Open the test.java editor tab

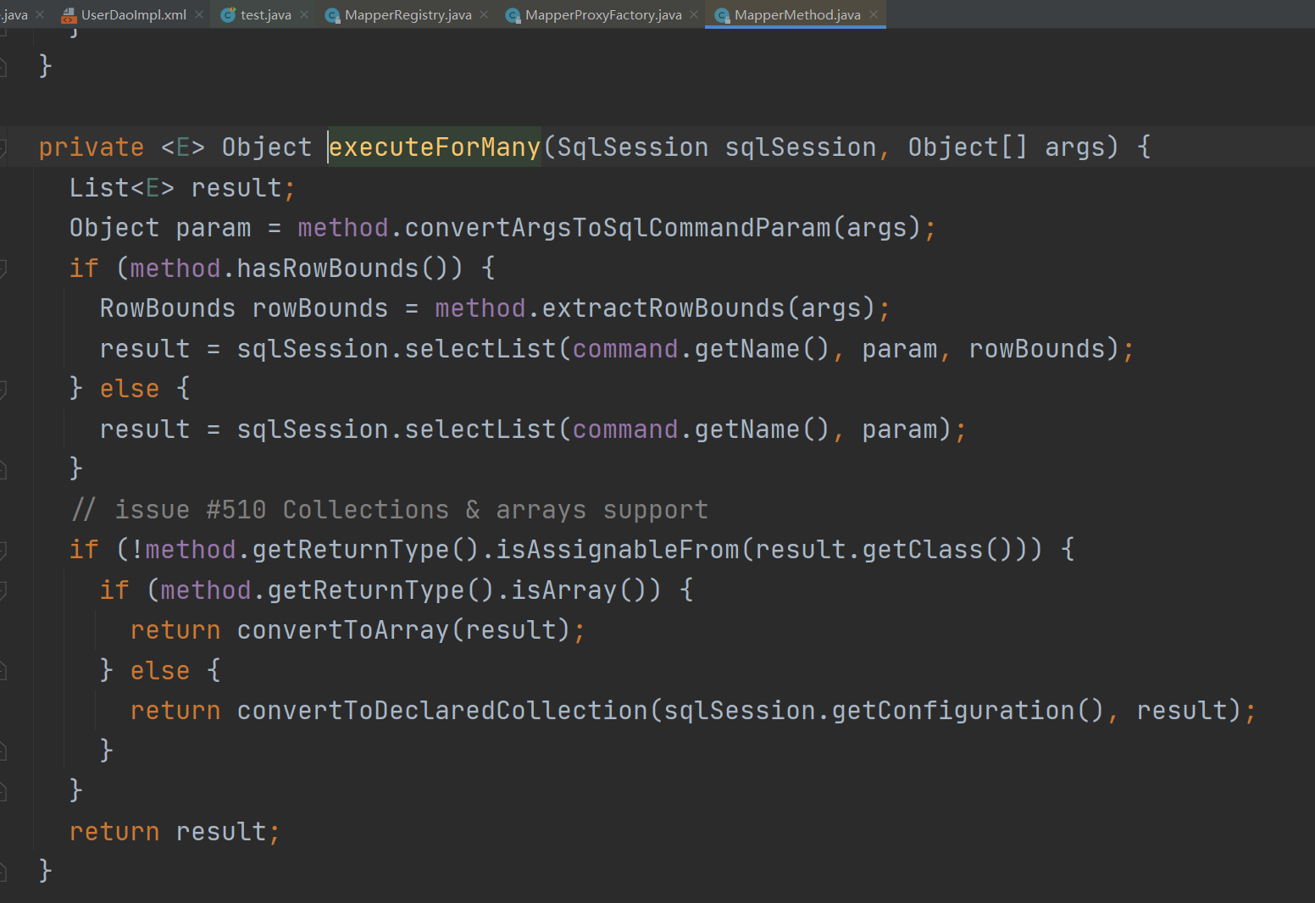265,14
